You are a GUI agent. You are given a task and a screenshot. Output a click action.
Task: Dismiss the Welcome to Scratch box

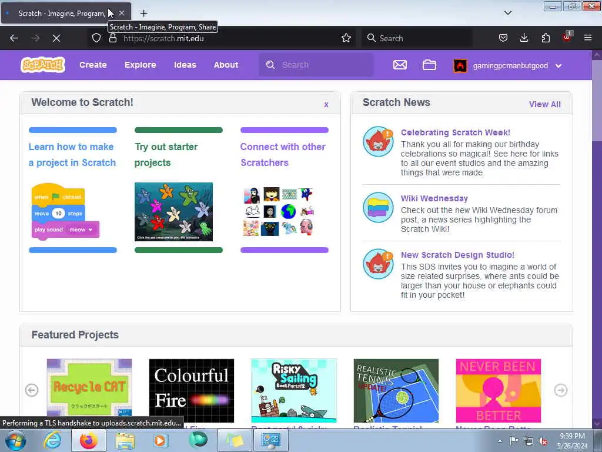pyautogui.click(x=326, y=105)
